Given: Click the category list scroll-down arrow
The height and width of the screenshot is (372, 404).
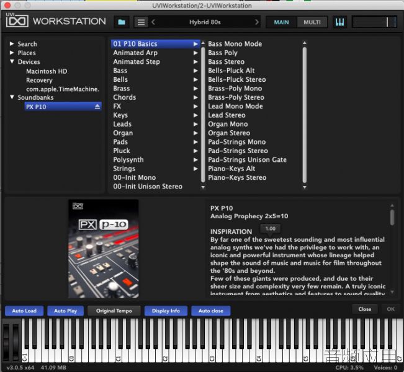Looking at the screenshot, I should (203, 187).
